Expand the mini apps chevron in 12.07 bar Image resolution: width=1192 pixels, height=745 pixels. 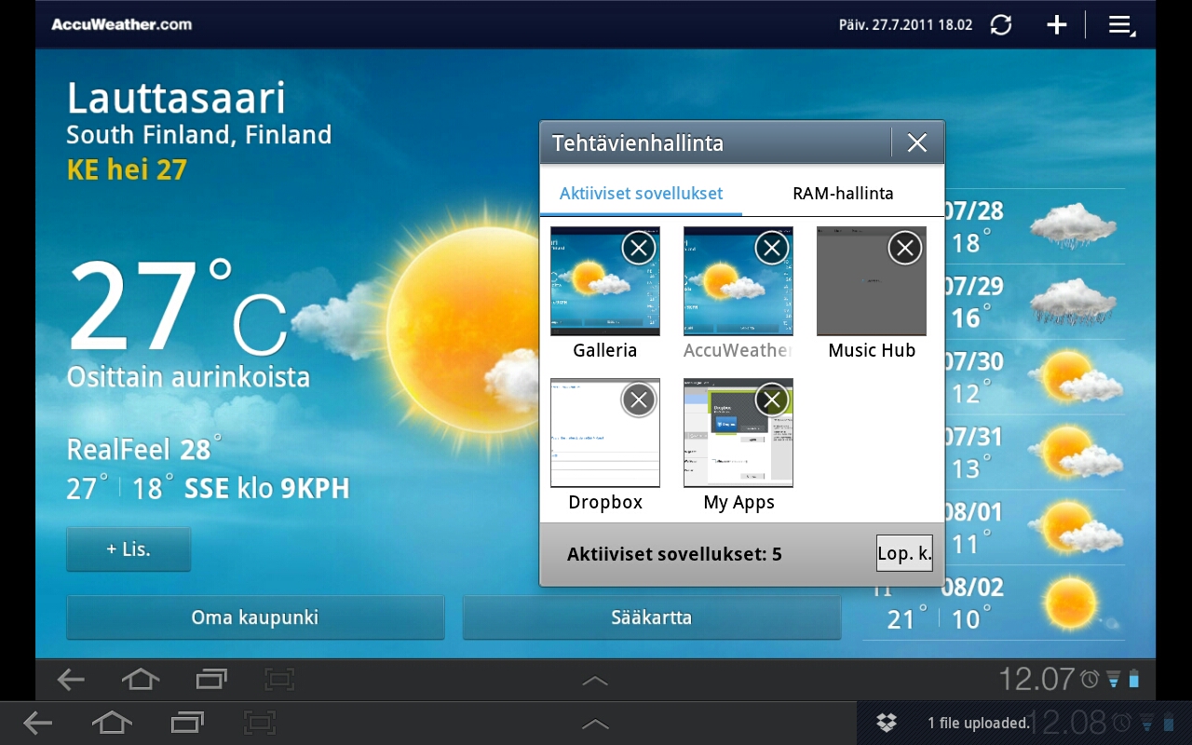(595, 681)
